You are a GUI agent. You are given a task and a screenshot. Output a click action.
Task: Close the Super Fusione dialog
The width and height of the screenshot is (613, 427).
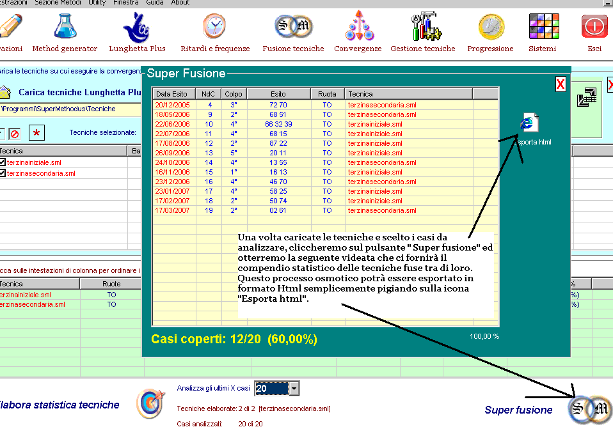point(561,84)
